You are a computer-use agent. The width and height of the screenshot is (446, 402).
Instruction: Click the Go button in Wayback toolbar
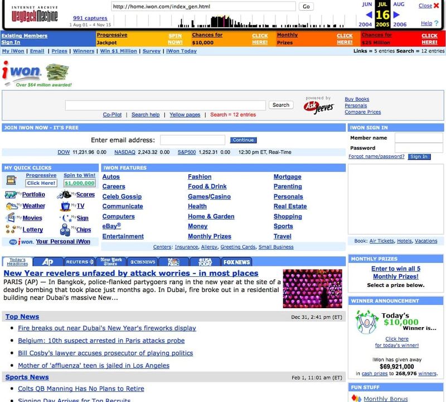click(x=306, y=7)
